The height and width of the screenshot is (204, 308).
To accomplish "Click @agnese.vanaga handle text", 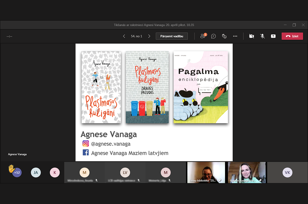I will click(111, 144).
